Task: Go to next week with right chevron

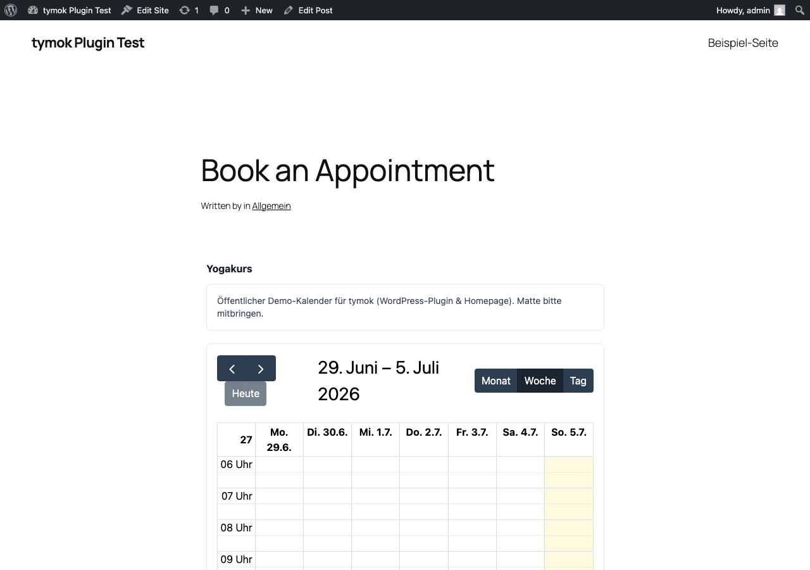Action: (261, 369)
